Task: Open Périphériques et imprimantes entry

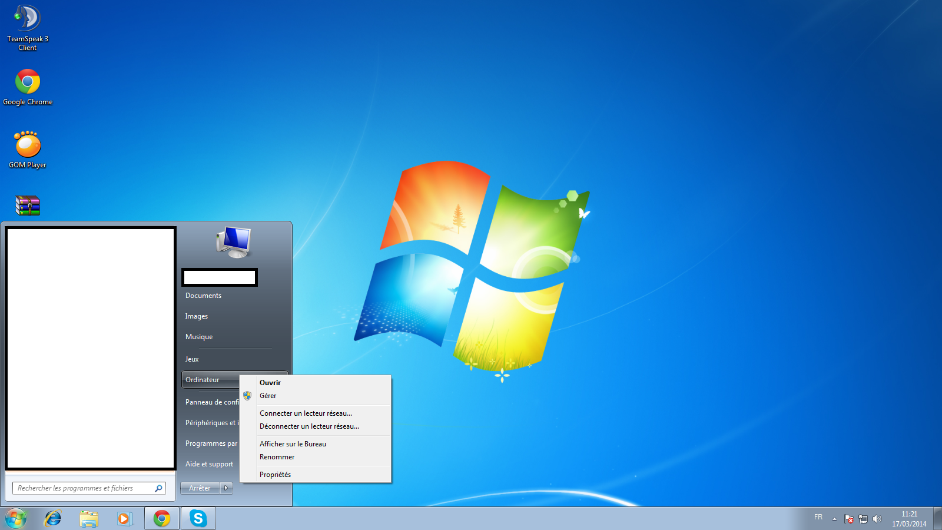Action: [x=211, y=423]
